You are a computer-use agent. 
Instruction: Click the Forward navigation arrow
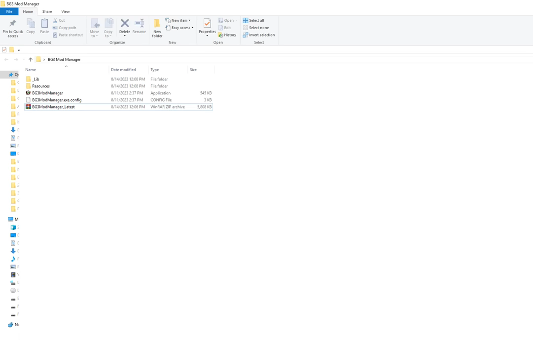[x=16, y=60]
